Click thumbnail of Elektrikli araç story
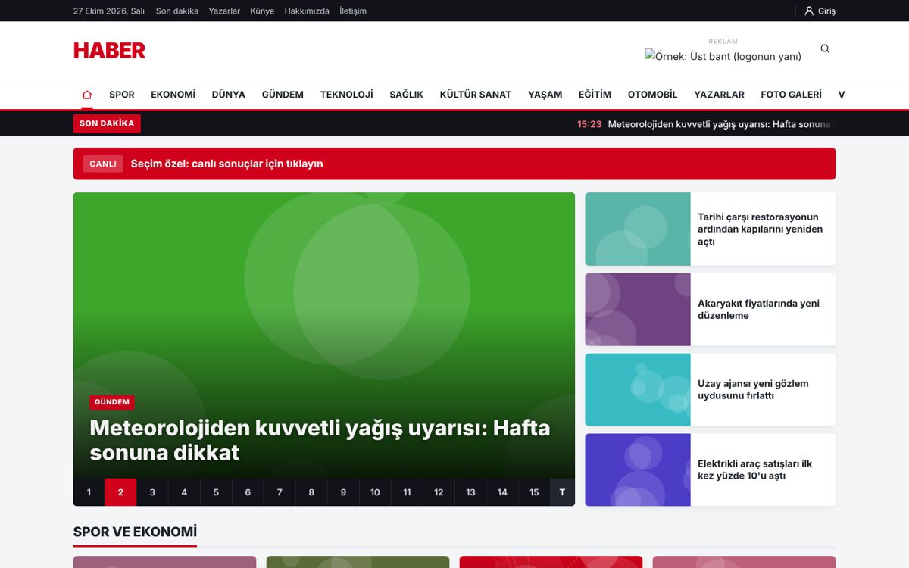This screenshot has width=909, height=568. (638, 470)
